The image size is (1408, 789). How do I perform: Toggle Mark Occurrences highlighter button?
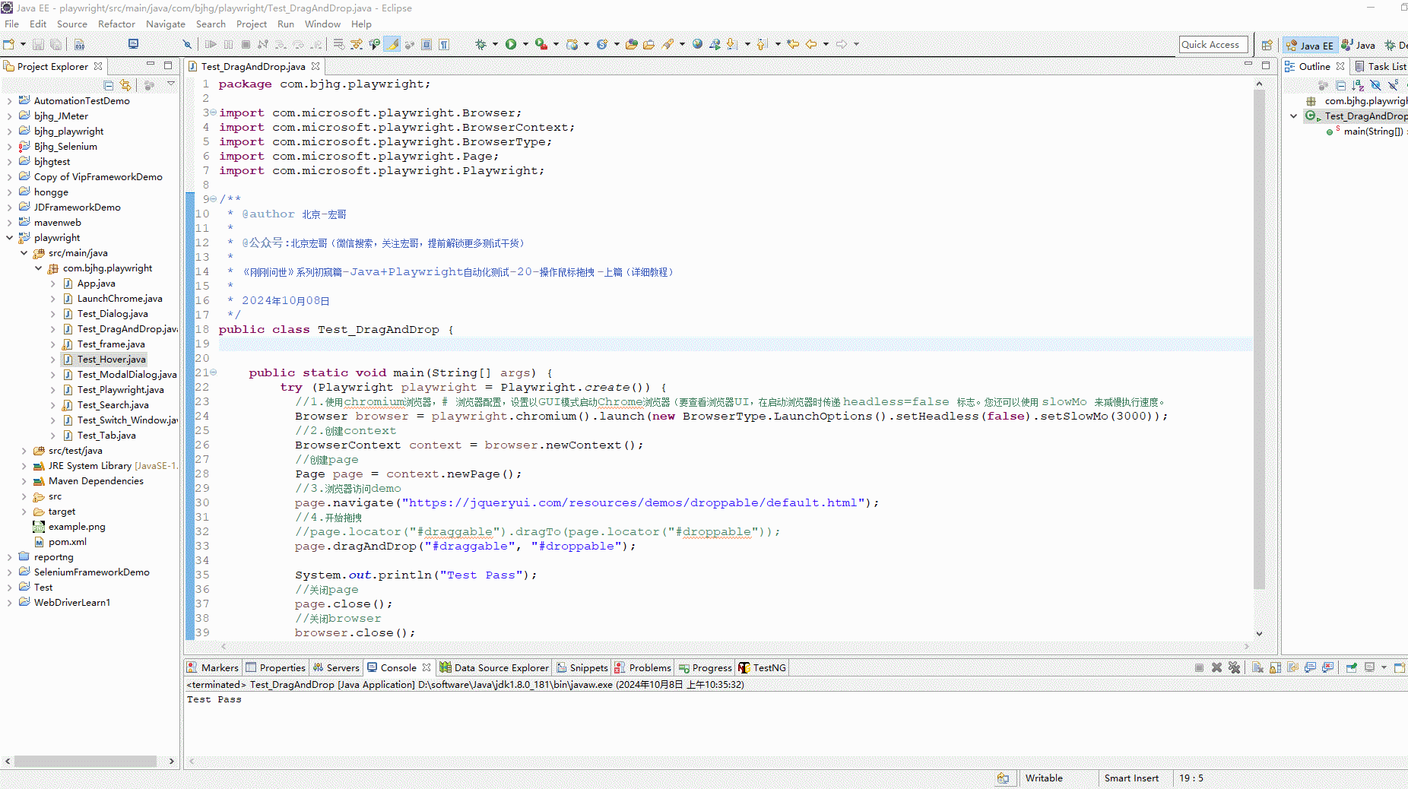point(392,44)
